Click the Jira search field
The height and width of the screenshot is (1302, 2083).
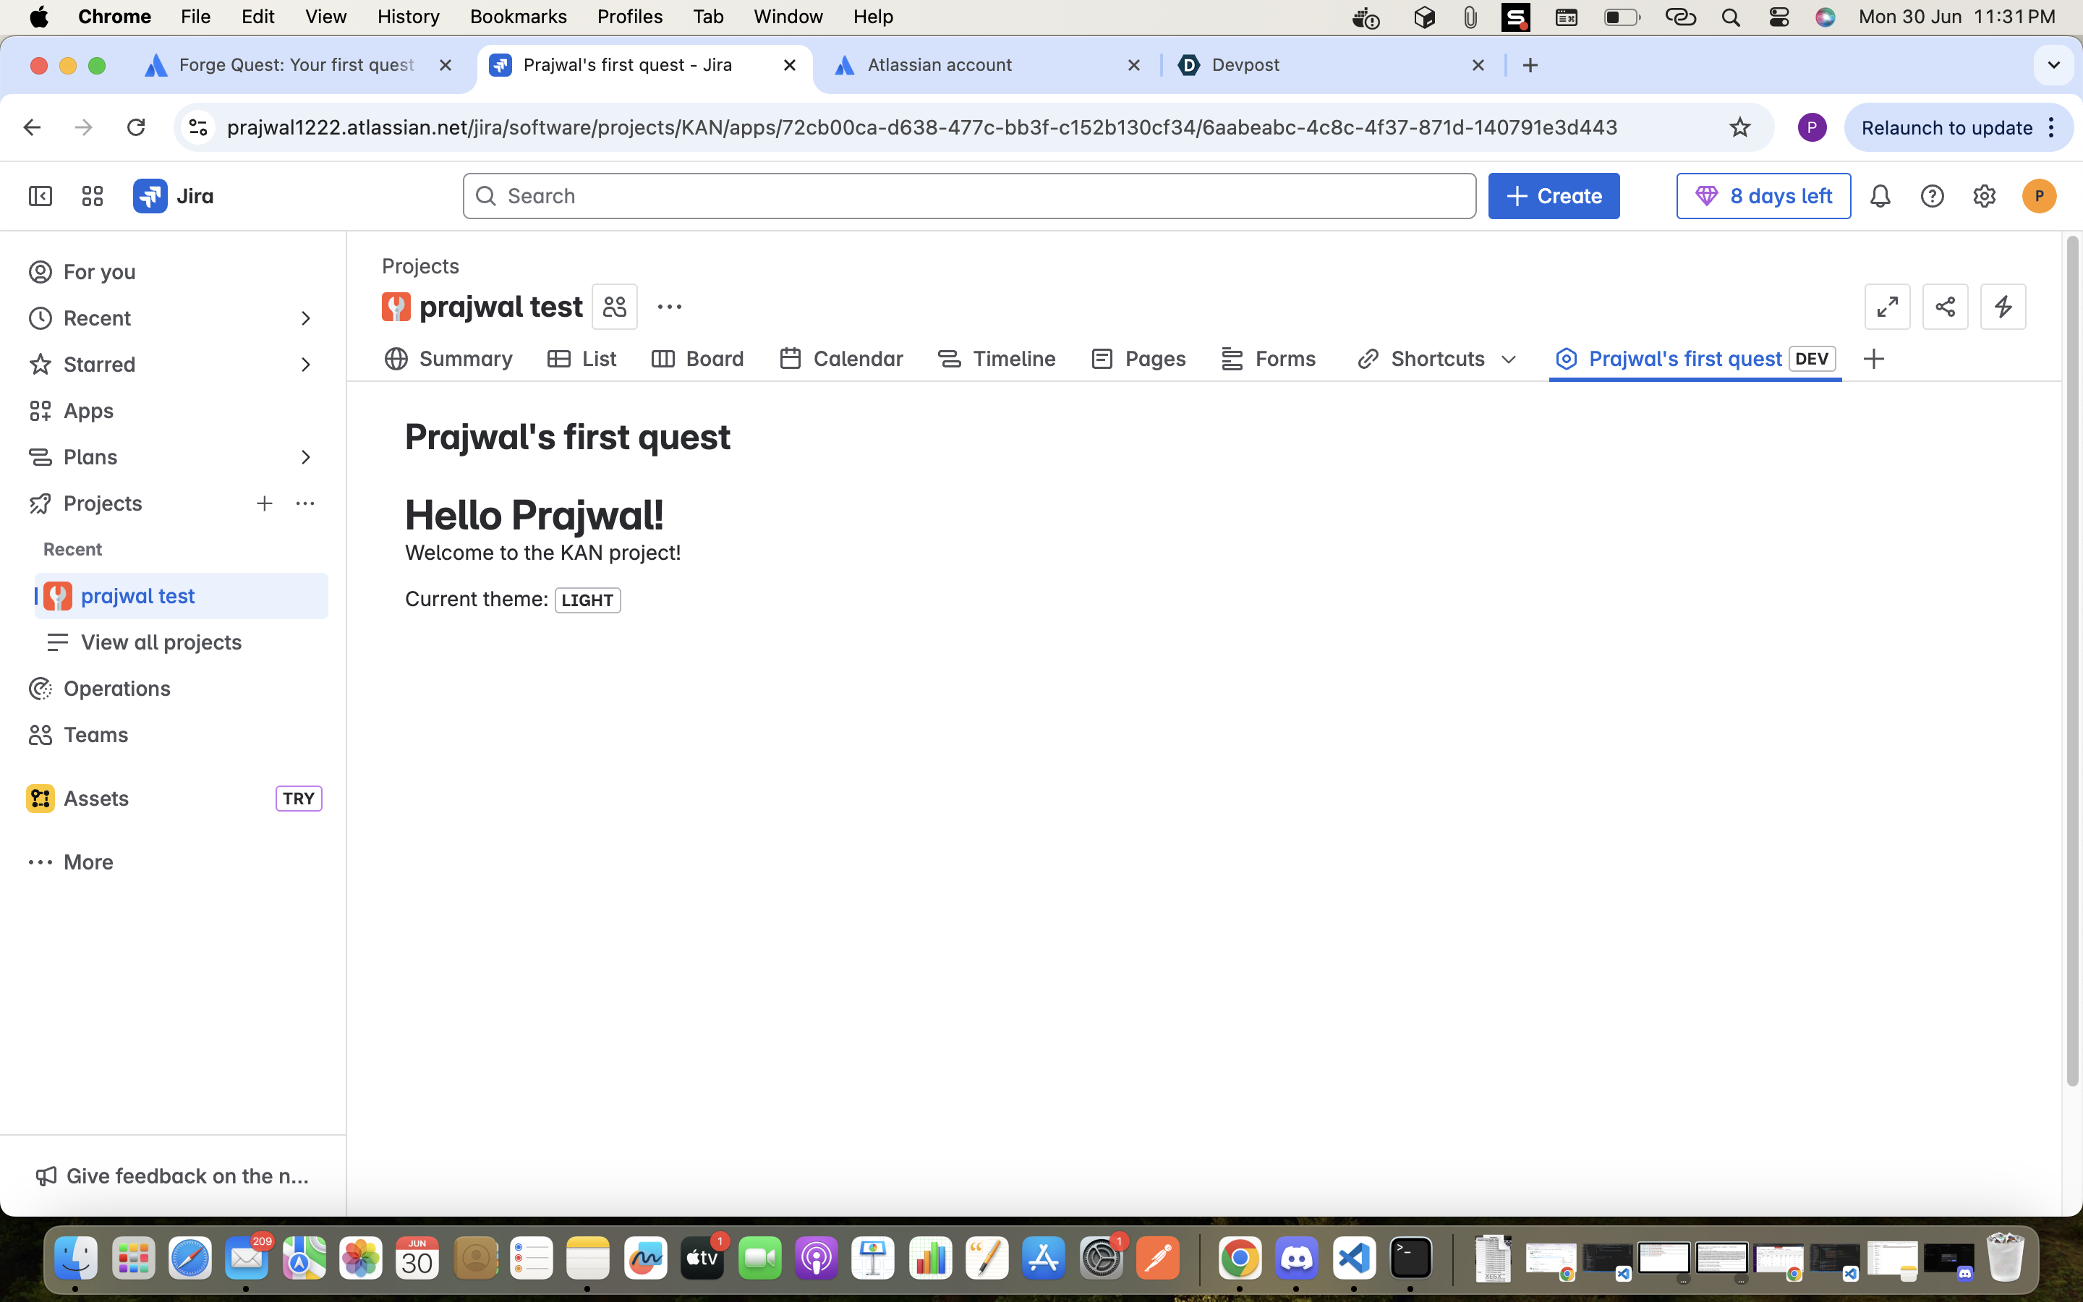pos(968,196)
